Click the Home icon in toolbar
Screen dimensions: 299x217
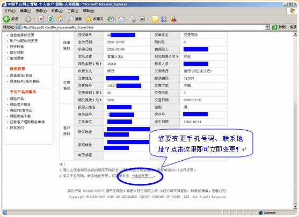[x=60, y=19]
